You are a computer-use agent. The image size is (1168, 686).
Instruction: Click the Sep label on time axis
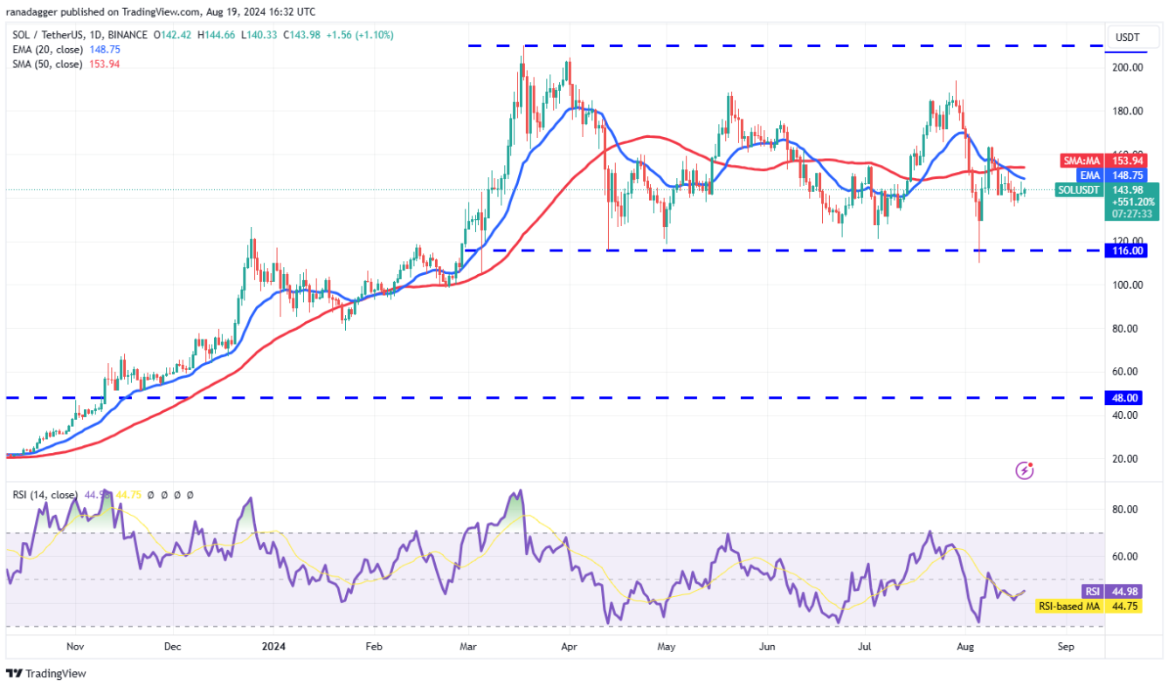coord(1064,647)
